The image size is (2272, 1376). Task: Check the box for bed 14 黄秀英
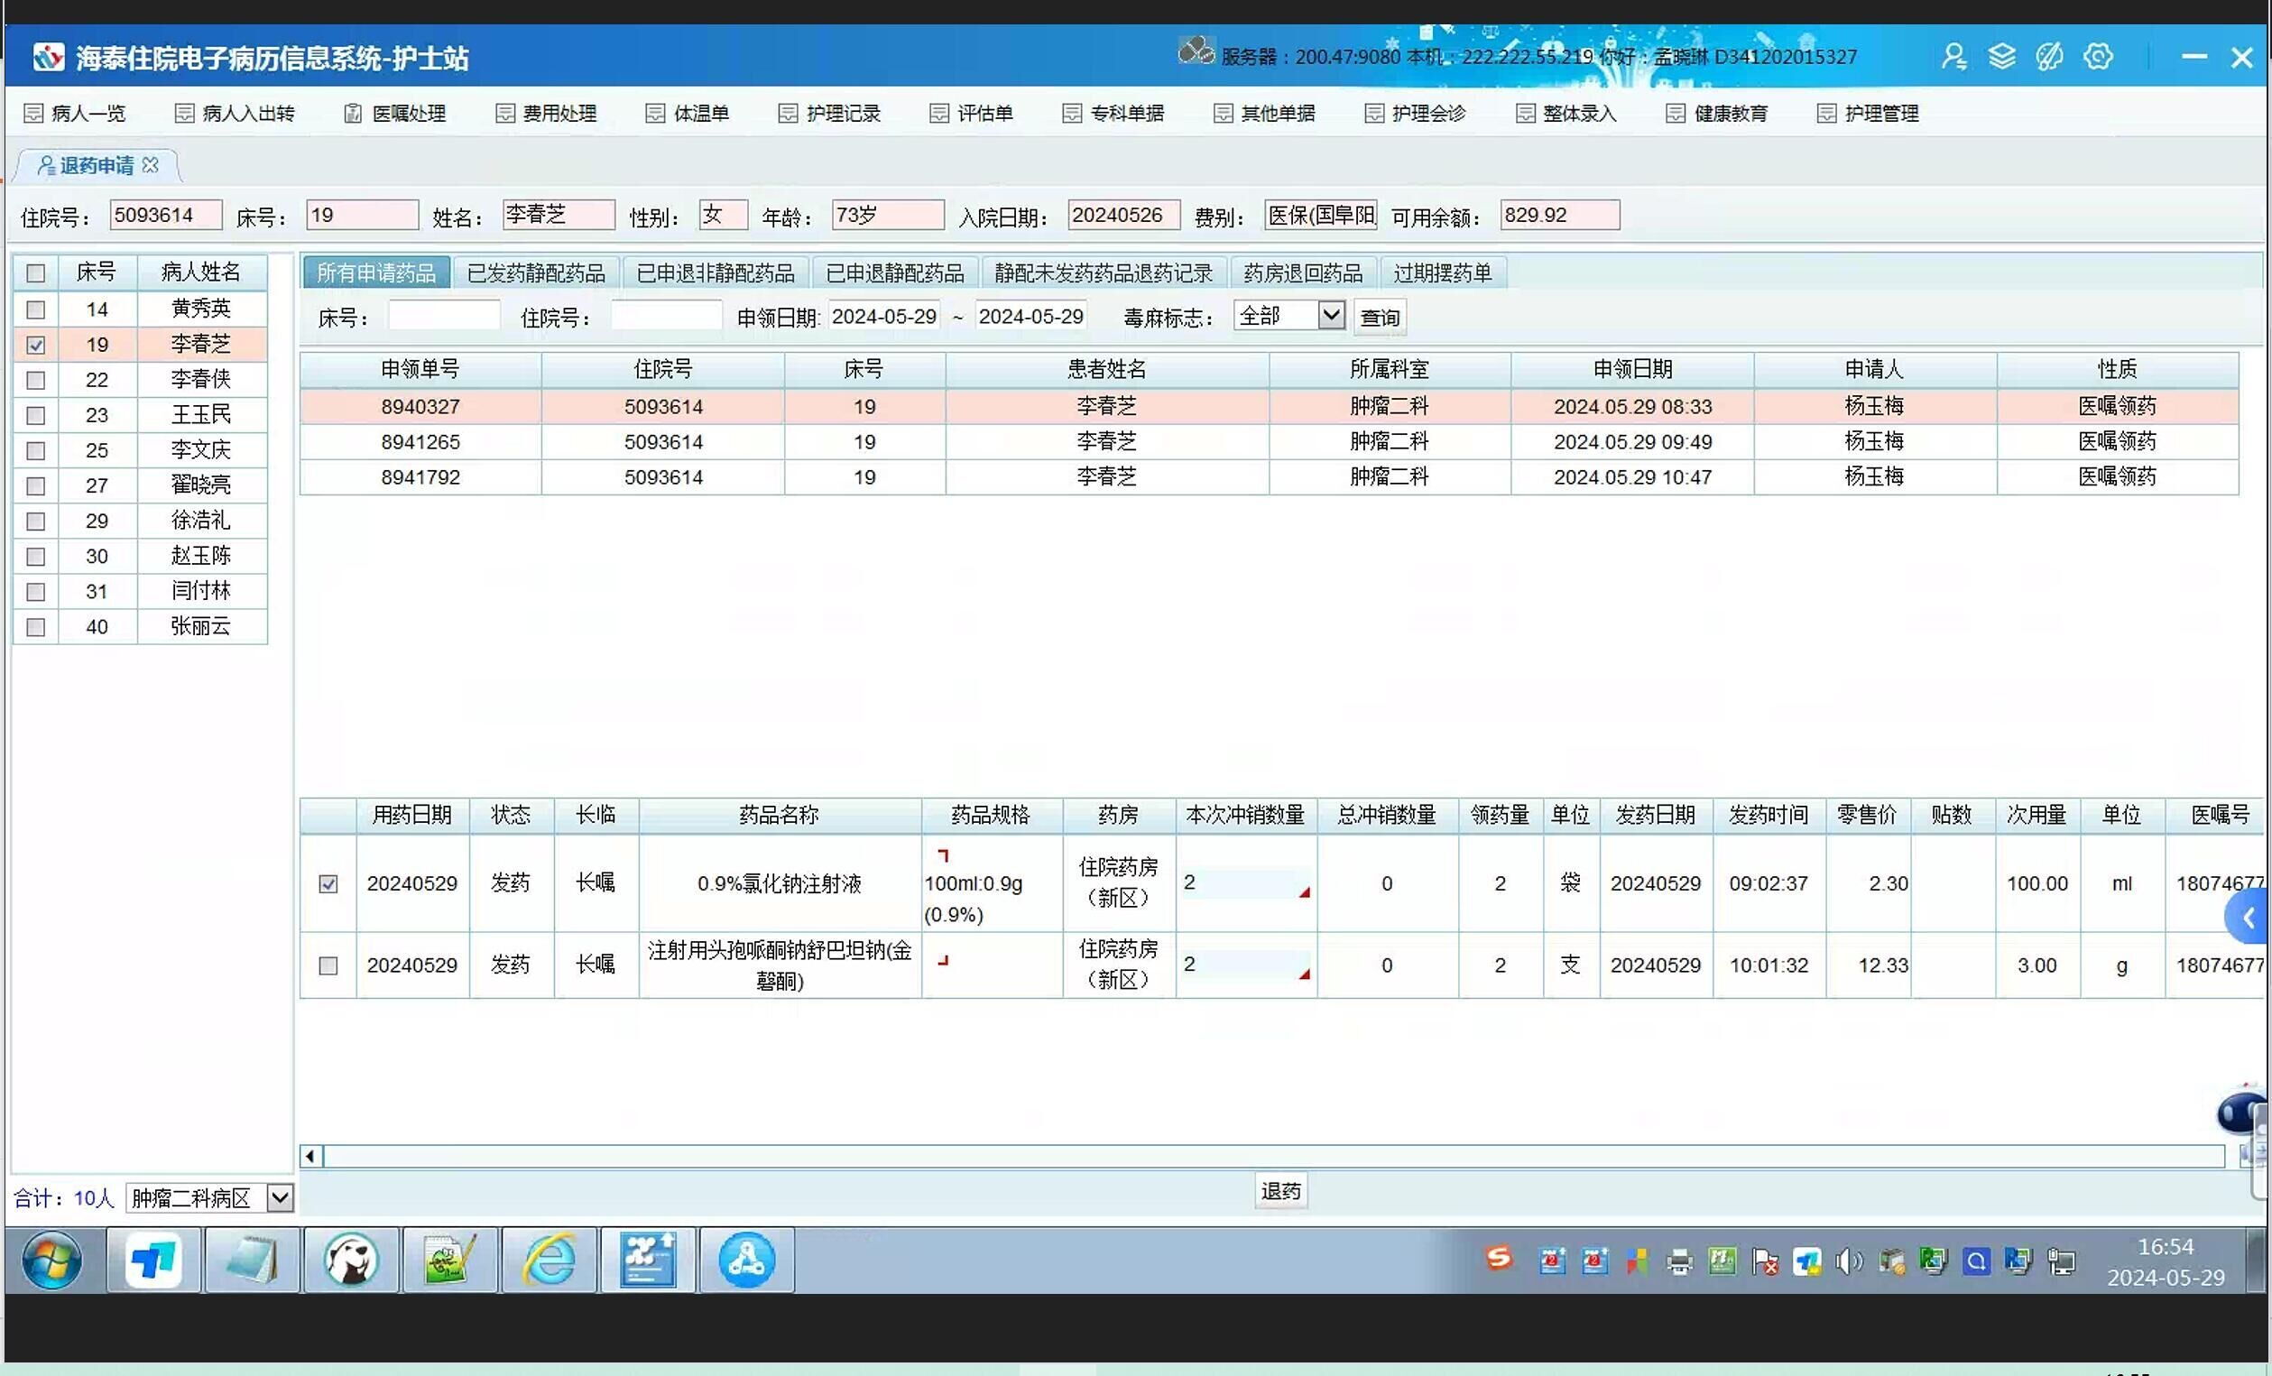point(36,309)
